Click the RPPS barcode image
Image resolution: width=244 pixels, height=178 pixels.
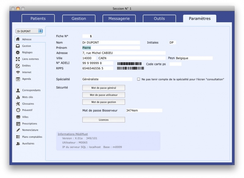pos(131,68)
